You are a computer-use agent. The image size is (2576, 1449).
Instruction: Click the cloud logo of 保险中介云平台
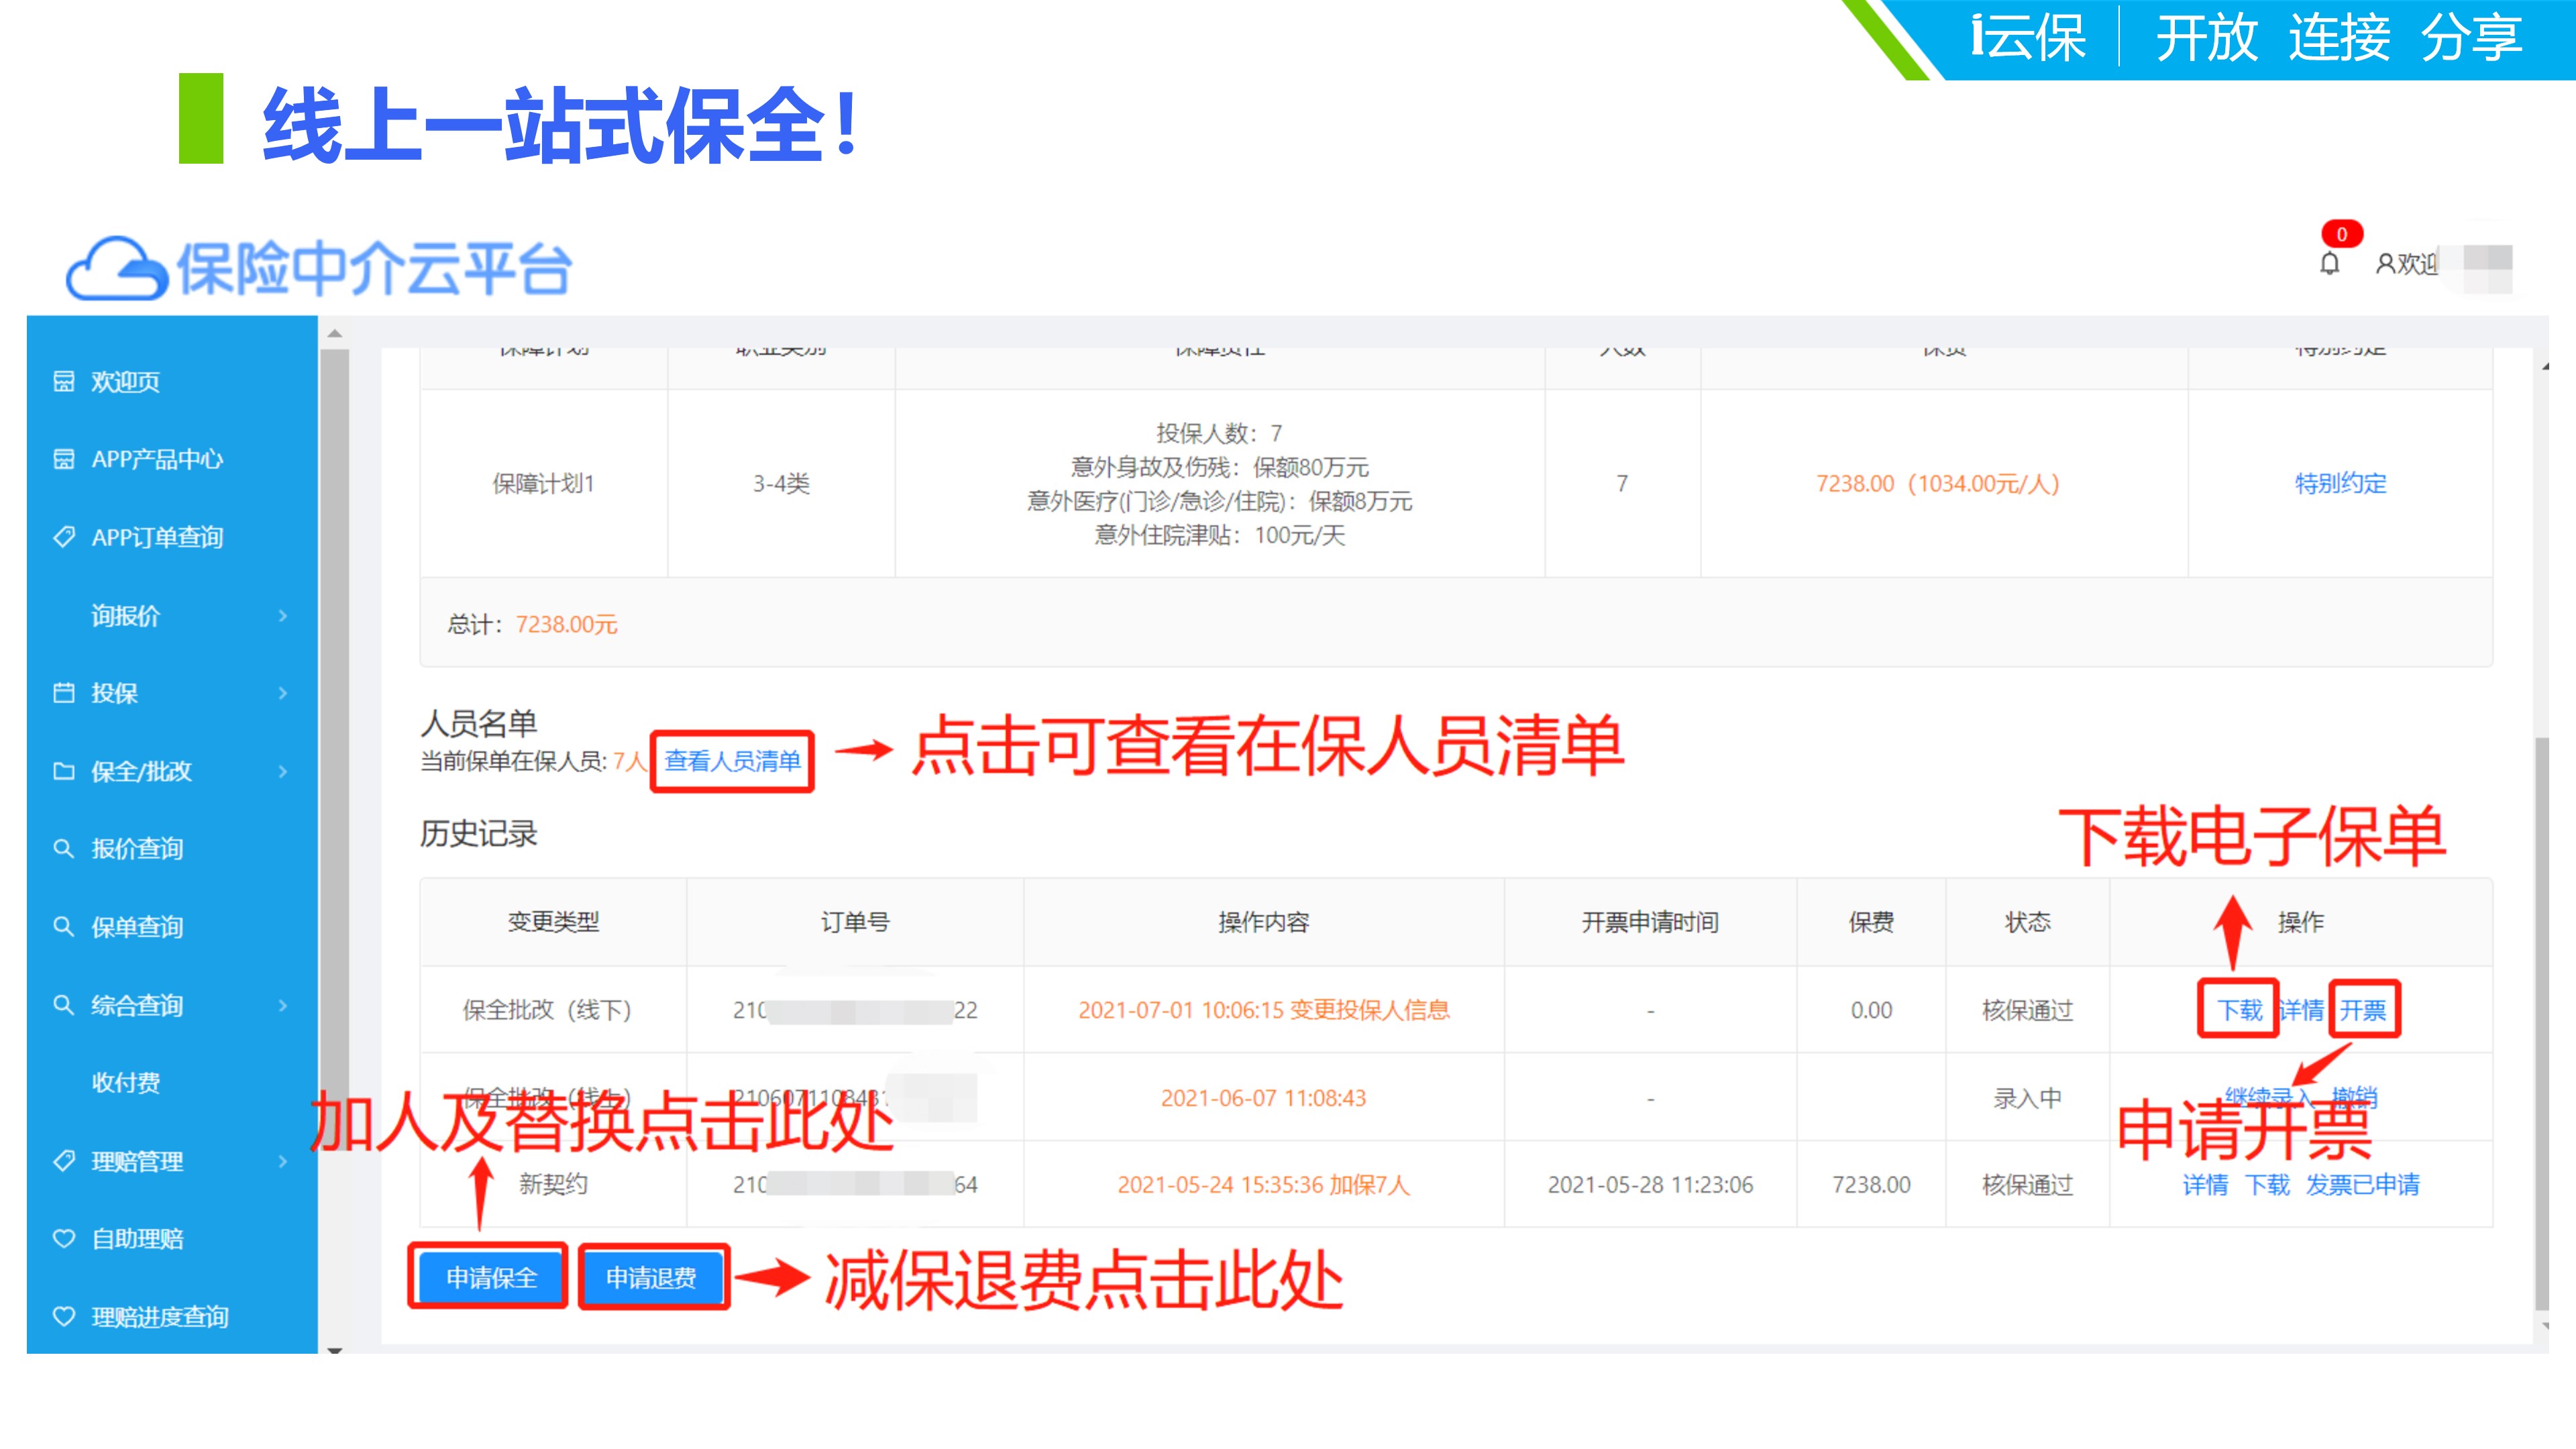(116, 268)
